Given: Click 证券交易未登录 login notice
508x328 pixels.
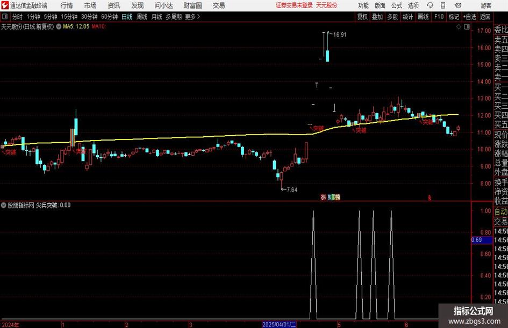Looking at the screenshot, I should click(294, 5).
